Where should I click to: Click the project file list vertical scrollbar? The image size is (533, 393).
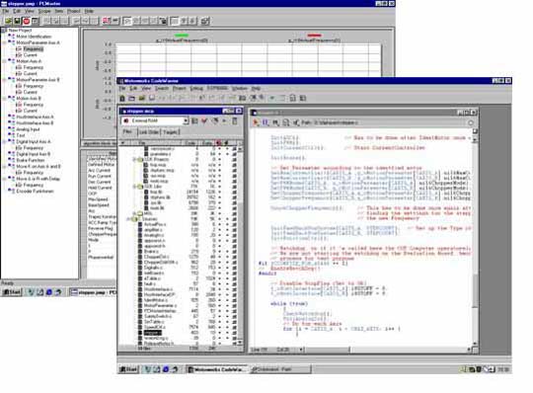[x=240, y=245]
